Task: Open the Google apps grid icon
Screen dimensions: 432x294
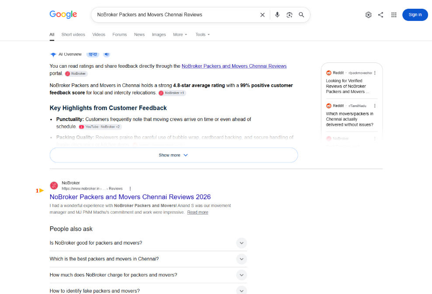Action: pyautogui.click(x=394, y=15)
